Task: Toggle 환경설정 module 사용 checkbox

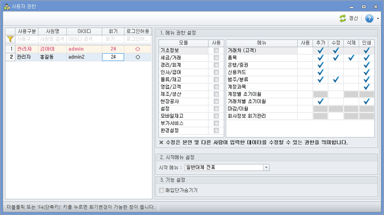Action: [216, 131]
